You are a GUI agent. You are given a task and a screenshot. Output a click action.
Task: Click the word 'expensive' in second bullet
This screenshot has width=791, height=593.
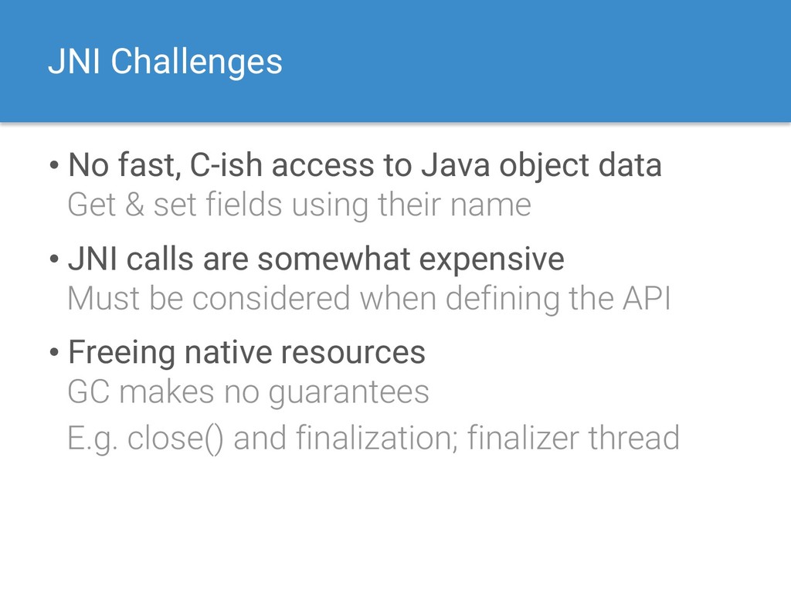click(x=491, y=260)
